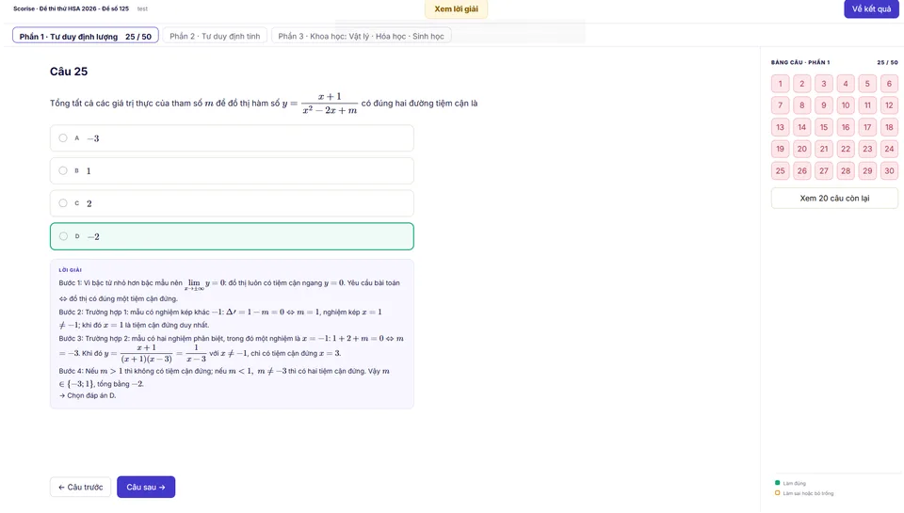Jump to question 1 in question panel
This screenshot has width=904, height=513.
click(x=780, y=84)
